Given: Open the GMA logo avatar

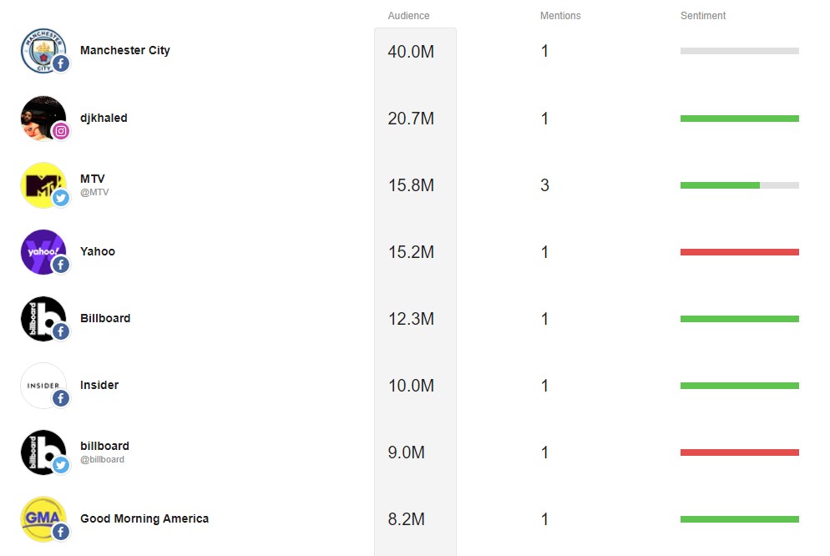Looking at the screenshot, I should coord(43,519).
